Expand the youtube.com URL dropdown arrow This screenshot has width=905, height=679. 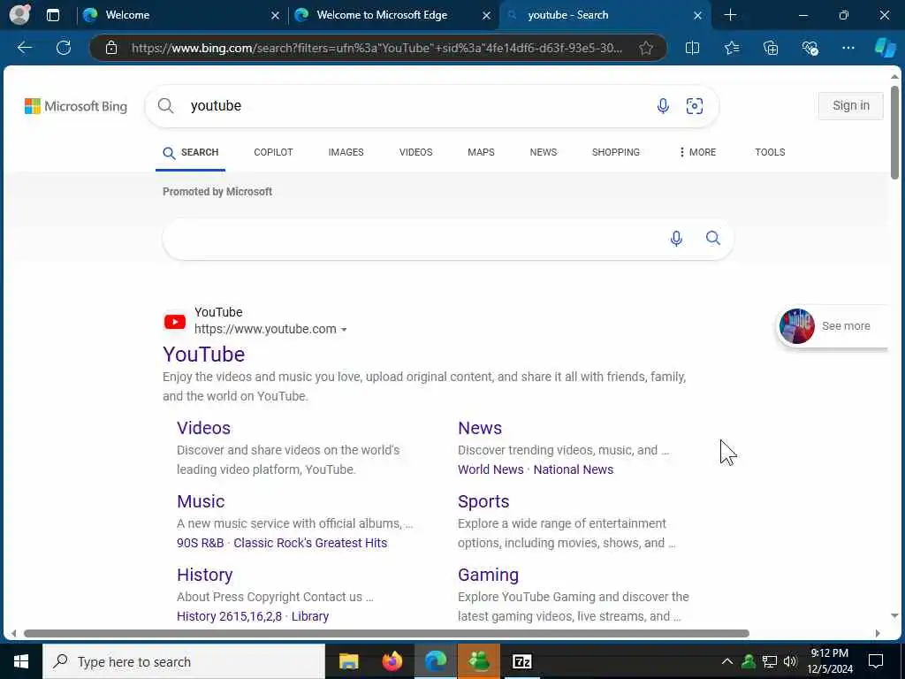(344, 330)
